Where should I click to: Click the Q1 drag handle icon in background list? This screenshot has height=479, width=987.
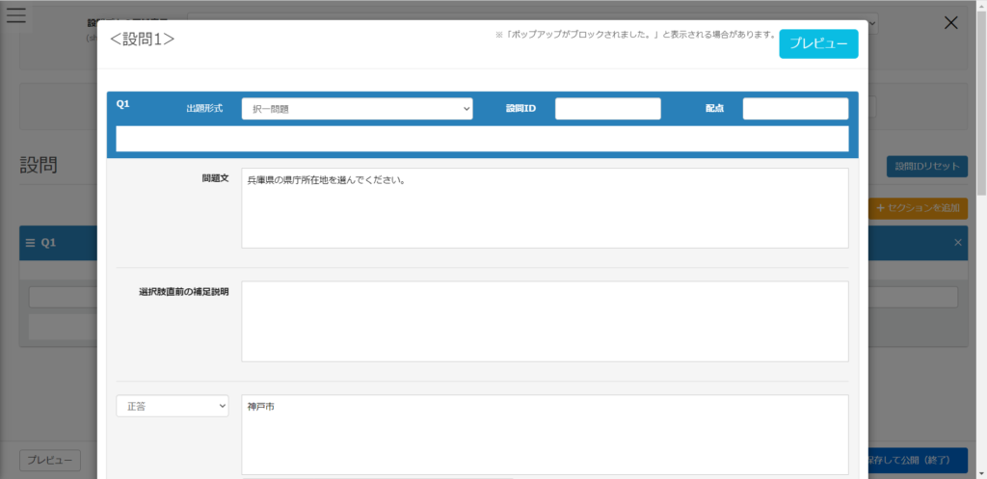[30, 243]
